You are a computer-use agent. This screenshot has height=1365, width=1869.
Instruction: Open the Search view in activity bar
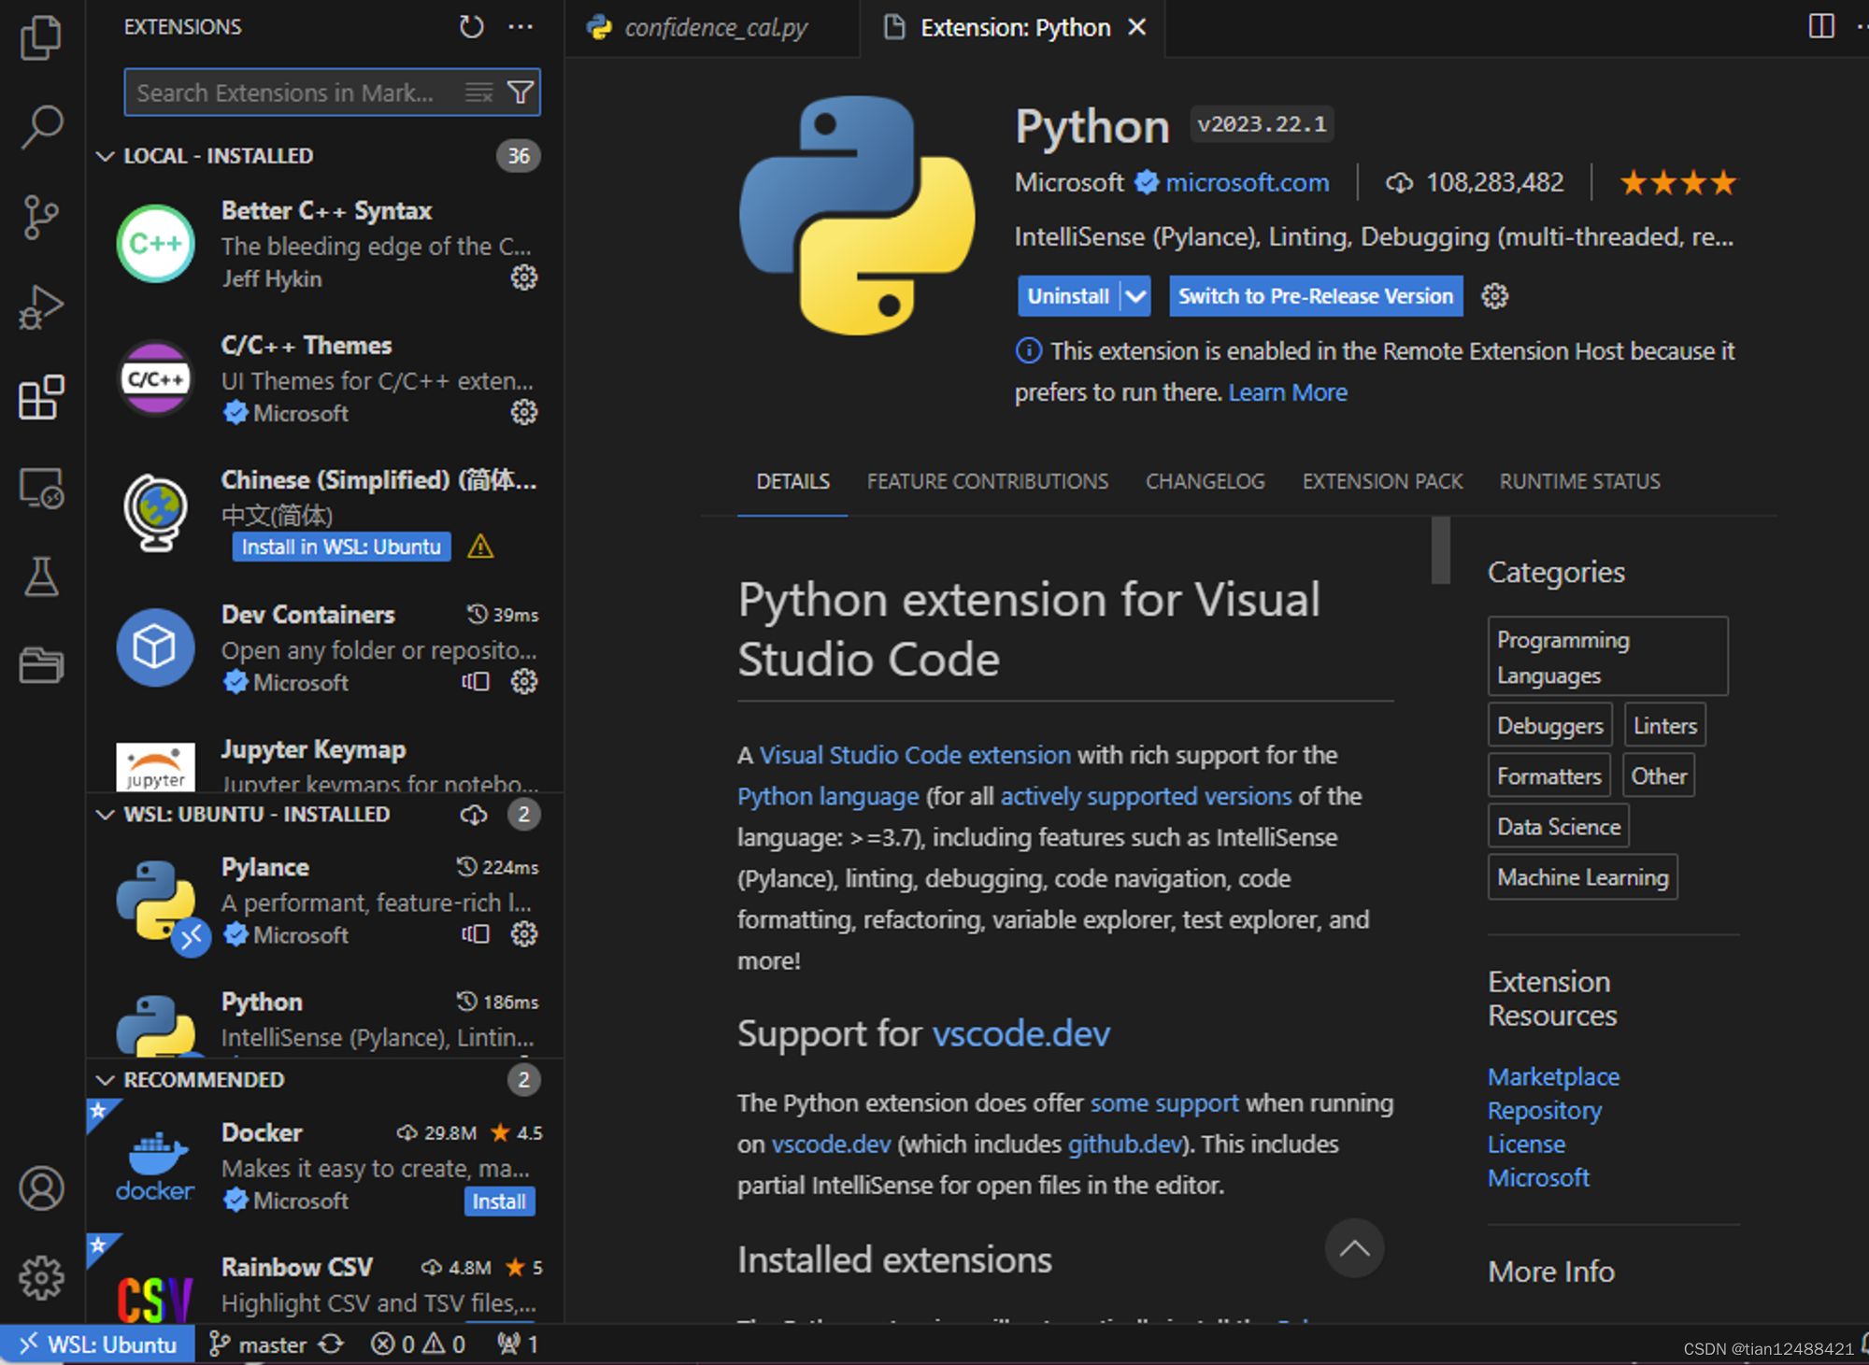point(41,127)
